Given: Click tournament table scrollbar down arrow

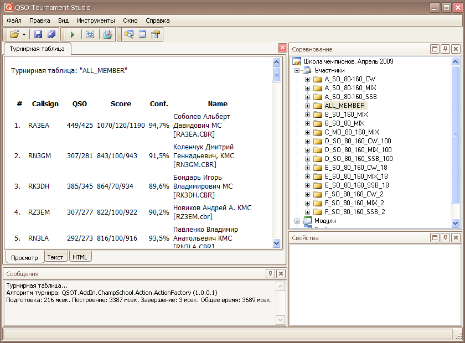Looking at the screenshot, I should pos(277,243).
